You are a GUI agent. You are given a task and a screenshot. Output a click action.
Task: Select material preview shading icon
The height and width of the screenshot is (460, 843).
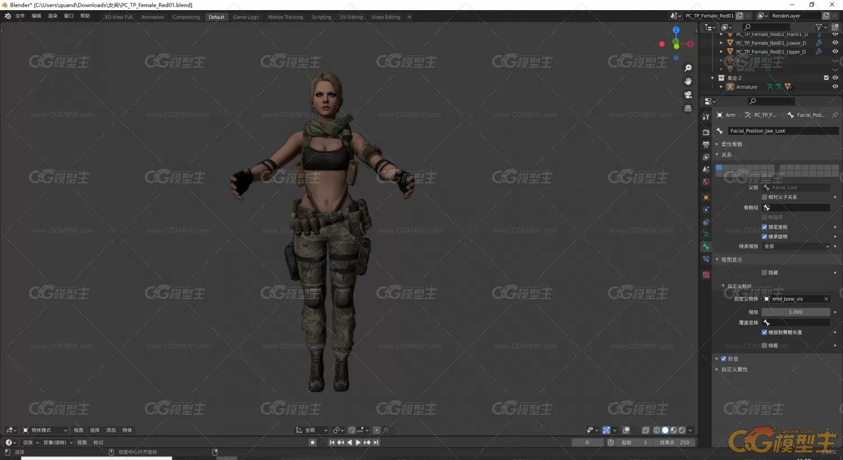[x=673, y=430]
